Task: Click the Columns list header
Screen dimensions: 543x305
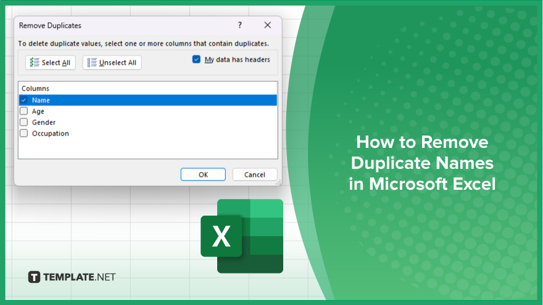Action: [x=35, y=89]
